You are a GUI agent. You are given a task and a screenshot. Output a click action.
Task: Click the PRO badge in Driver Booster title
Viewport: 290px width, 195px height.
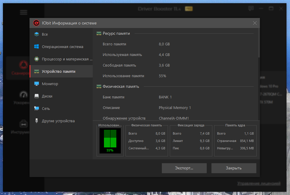189,9
